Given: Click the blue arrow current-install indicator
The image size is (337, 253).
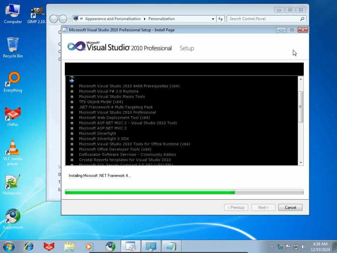Looking at the screenshot, I should point(71,80).
